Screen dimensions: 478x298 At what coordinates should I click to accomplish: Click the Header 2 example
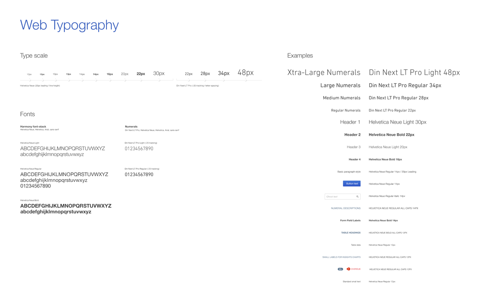point(352,134)
